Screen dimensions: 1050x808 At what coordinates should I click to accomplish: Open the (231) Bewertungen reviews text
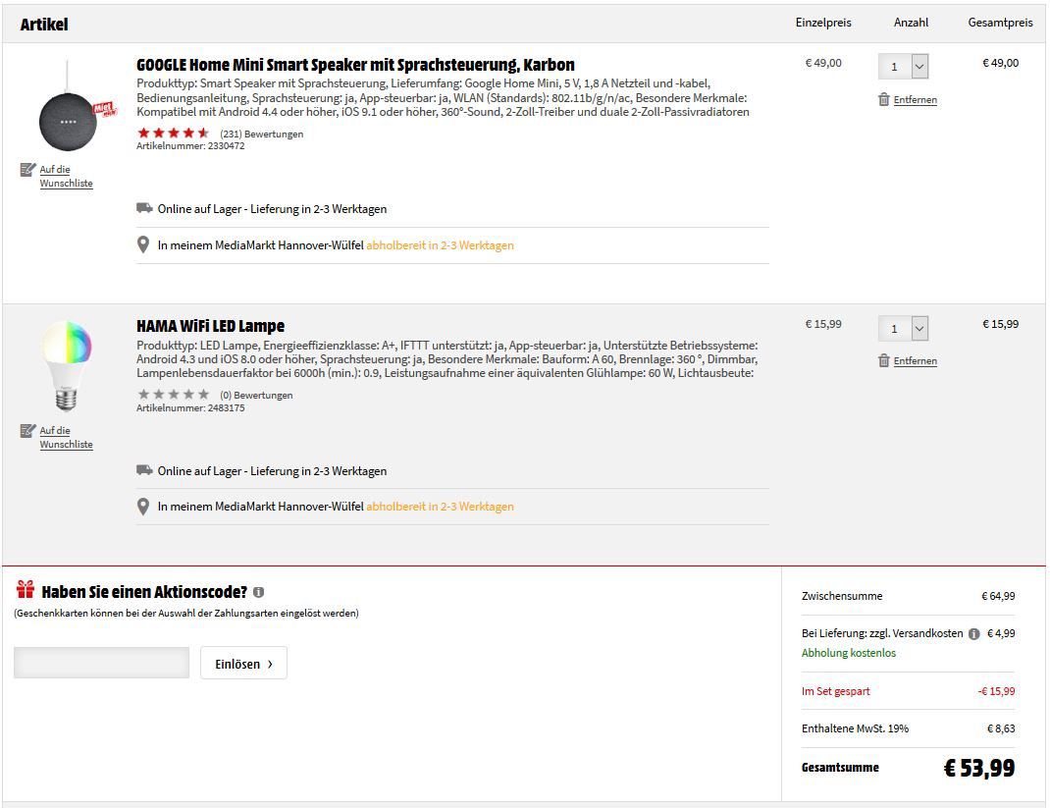(x=262, y=134)
